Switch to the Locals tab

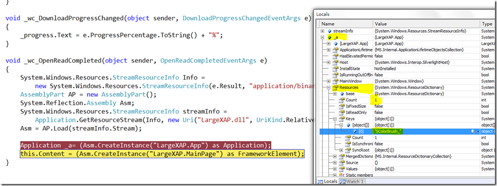[x=327, y=181]
